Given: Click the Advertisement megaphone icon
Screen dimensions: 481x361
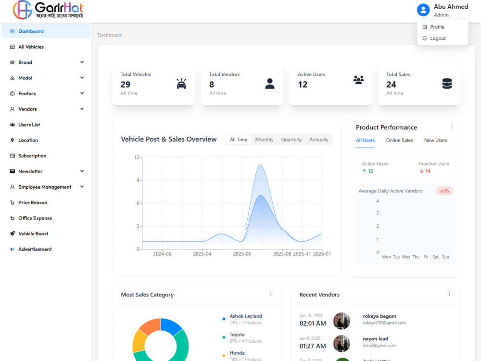Looking at the screenshot, I should [13, 249].
